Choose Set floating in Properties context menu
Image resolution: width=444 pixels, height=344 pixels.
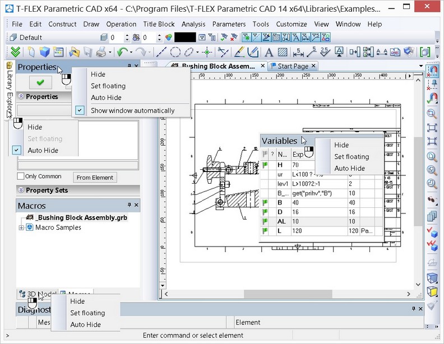108,86
